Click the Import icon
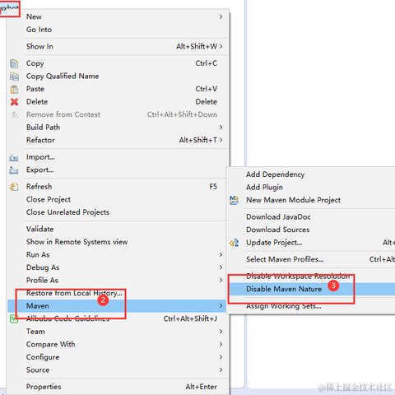The width and height of the screenshot is (395, 395). point(14,157)
